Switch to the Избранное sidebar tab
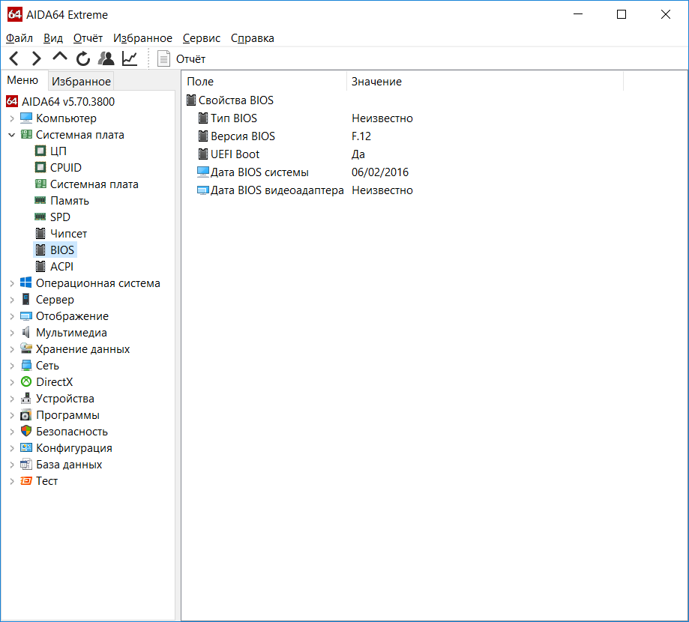The height and width of the screenshot is (622, 689). 81,81
